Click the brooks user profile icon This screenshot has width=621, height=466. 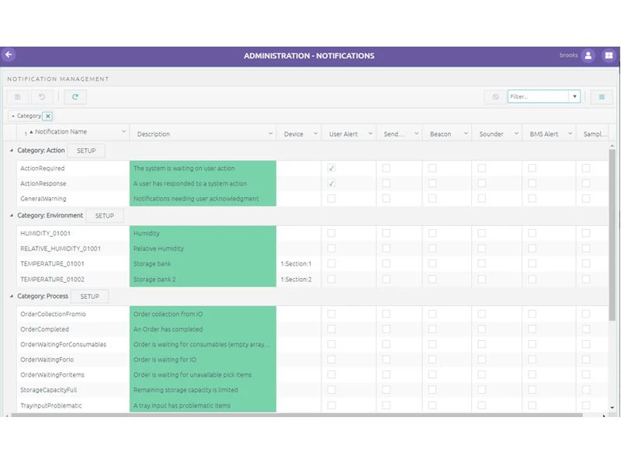(x=588, y=55)
